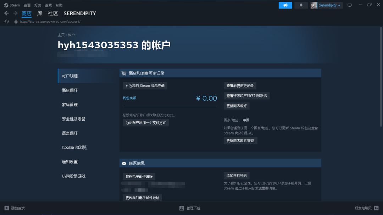Click the Steam logo icon
The width and height of the screenshot is (383, 215).
click(x=6, y=5)
